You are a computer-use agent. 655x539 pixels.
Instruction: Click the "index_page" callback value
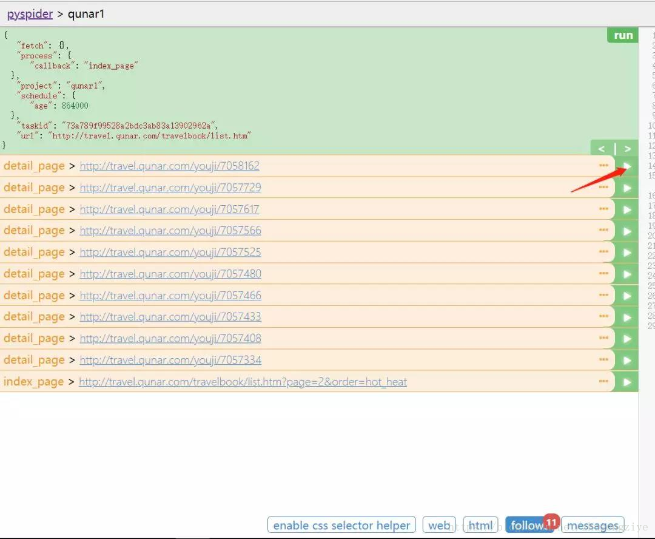111,66
